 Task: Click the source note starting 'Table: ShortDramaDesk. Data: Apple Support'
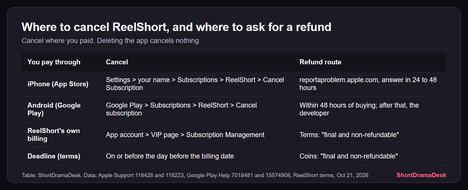[195, 175]
